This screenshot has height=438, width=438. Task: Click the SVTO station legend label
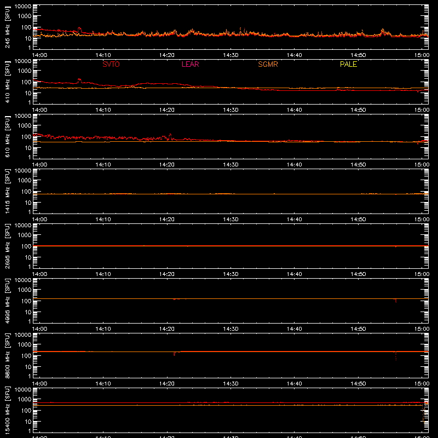pyautogui.click(x=111, y=64)
